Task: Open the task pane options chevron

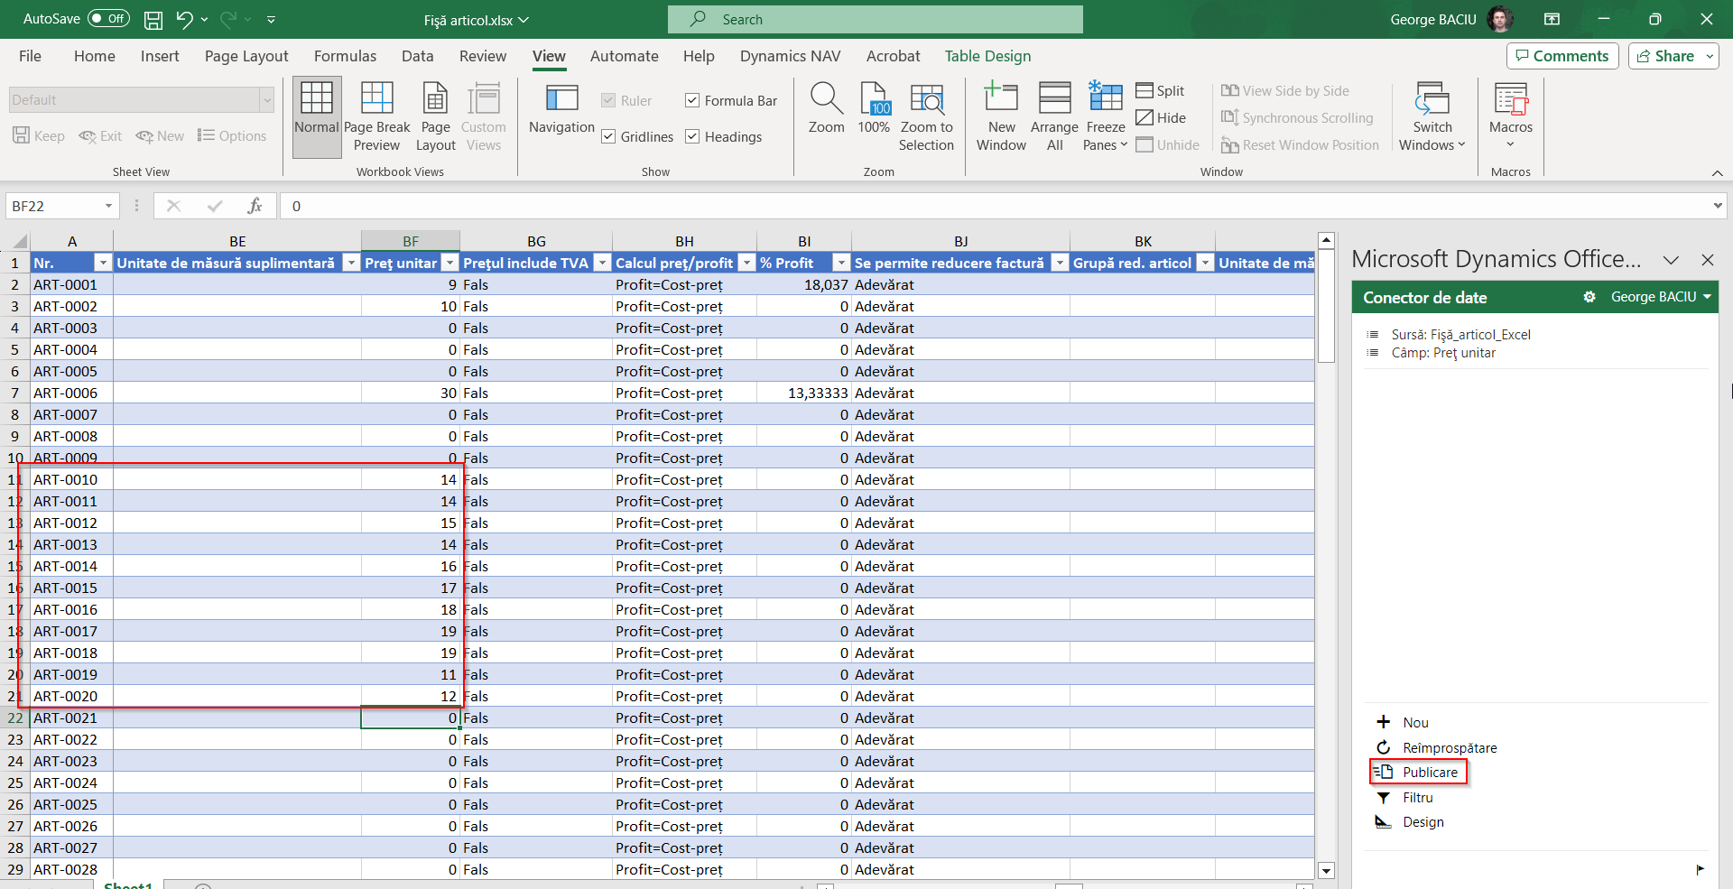Action: (1671, 260)
